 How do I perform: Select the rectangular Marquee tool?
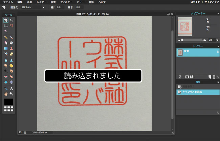click(6, 25)
